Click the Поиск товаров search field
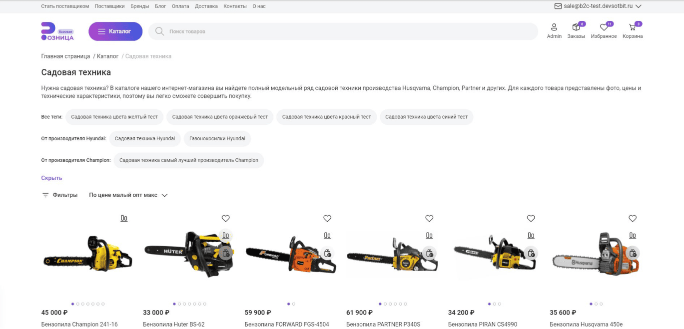 pos(343,31)
